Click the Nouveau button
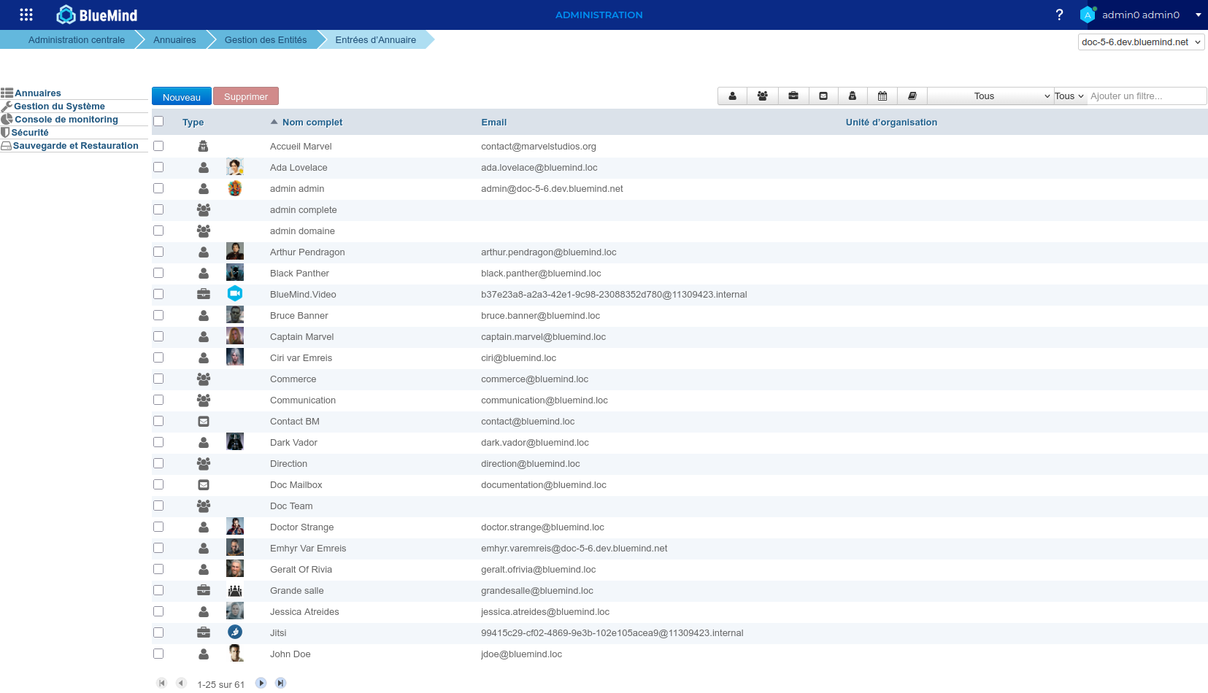Image resolution: width=1208 pixels, height=693 pixels. pyautogui.click(x=181, y=97)
